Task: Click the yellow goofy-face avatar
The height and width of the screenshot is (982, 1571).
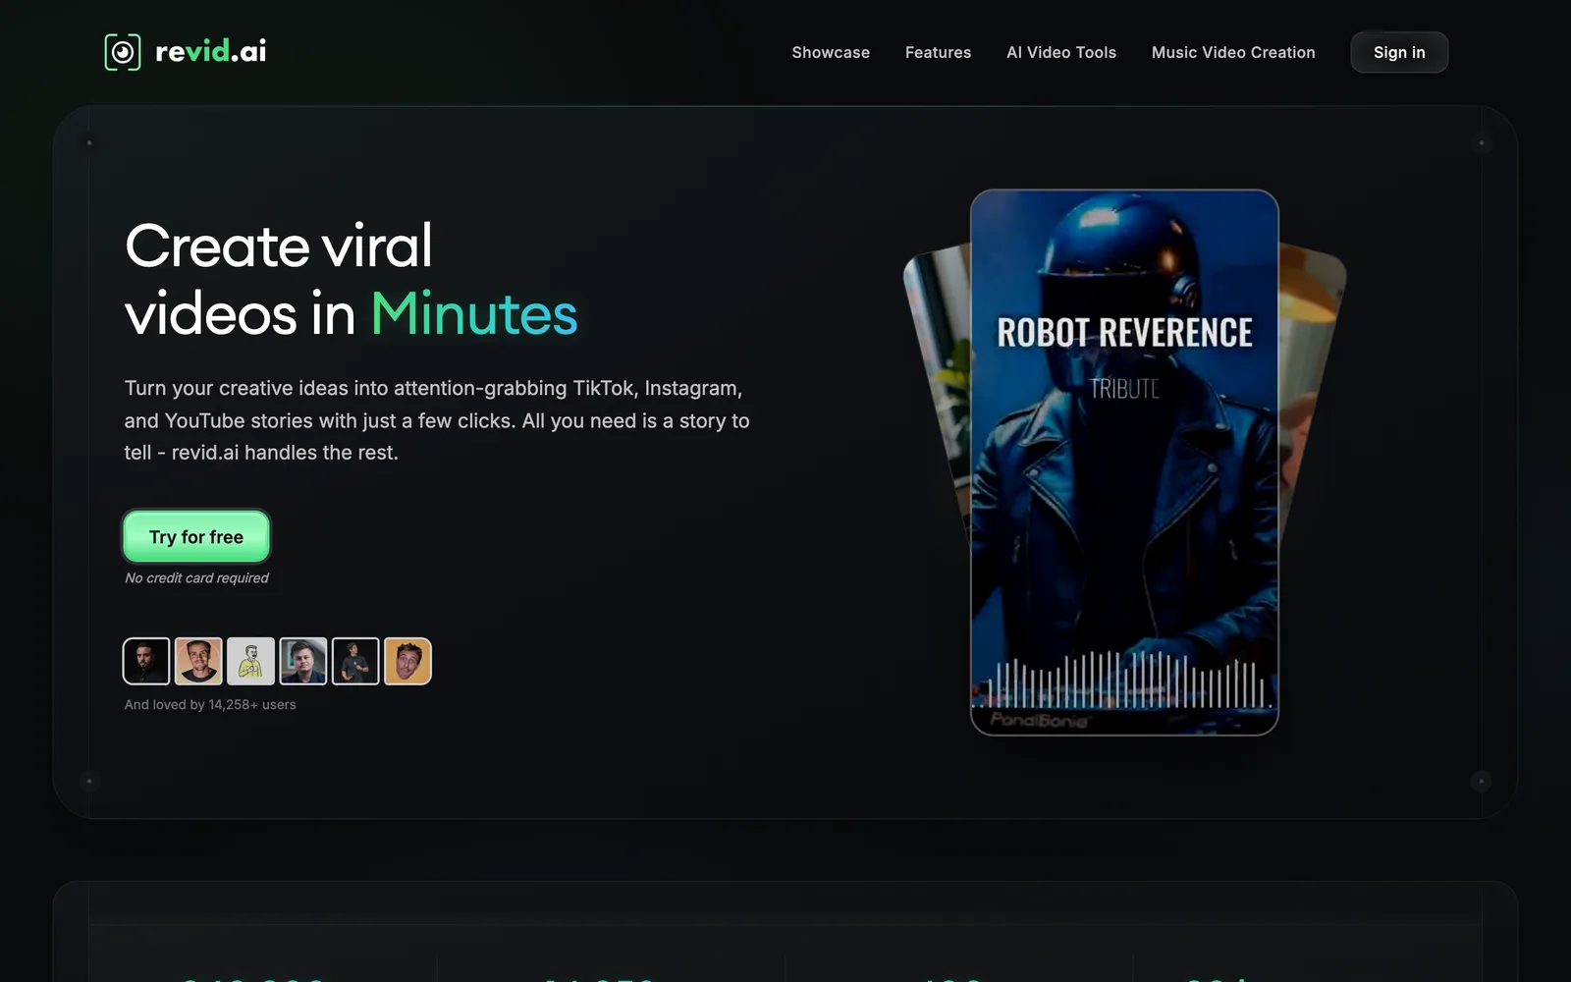Action: [x=407, y=660]
